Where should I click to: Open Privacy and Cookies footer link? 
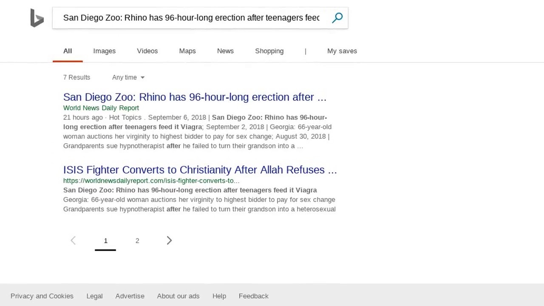[42, 296]
